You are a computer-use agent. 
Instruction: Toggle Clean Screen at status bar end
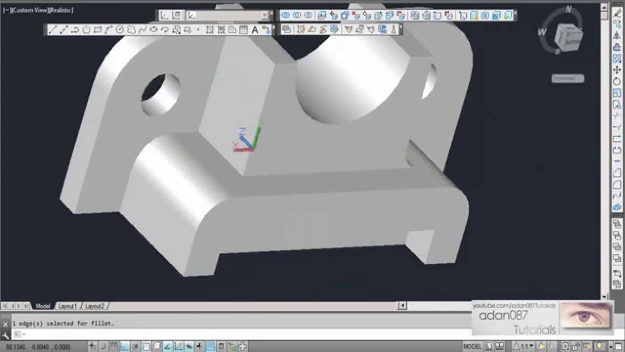619,347
